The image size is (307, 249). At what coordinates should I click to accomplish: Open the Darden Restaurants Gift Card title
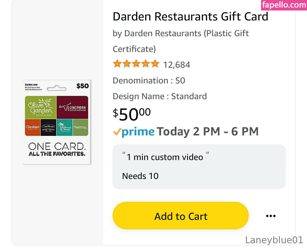(x=190, y=17)
